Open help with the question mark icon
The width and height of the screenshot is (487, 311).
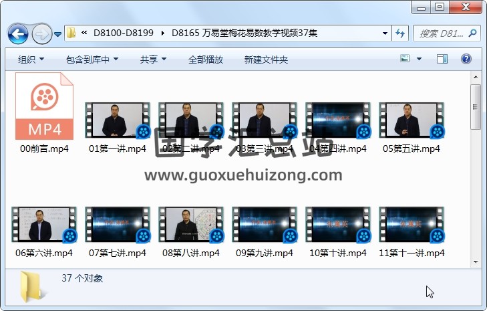[466, 60]
